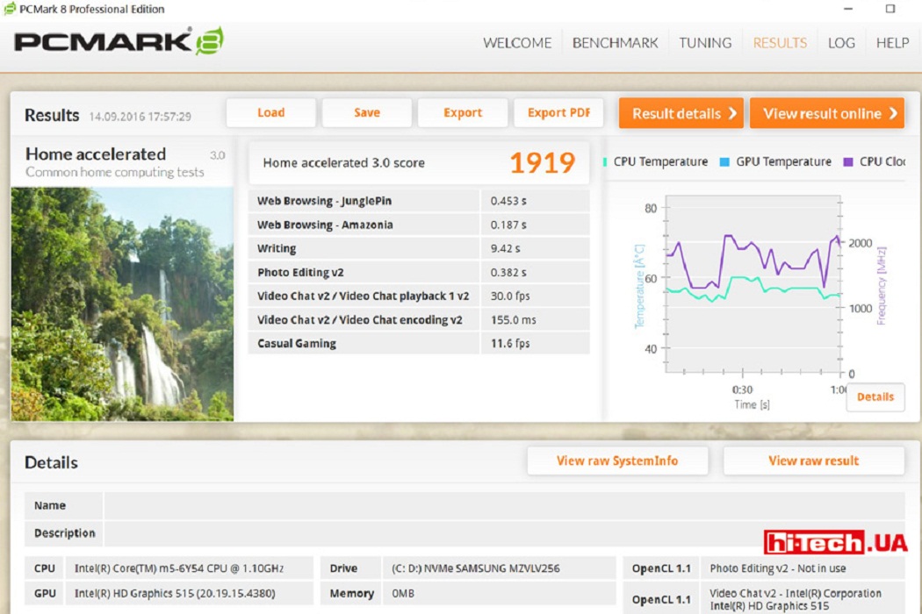Image resolution: width=922 pixels, height=614 pixels.
Task: Click the arrow on View result online
Action: (x=893, y=113)
